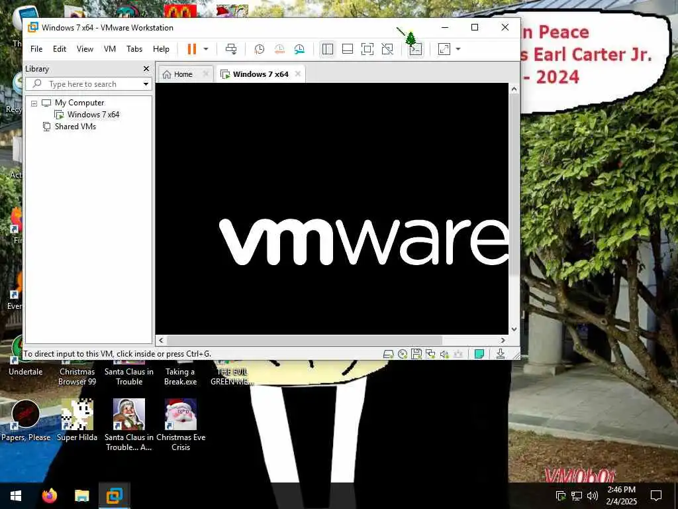Open the message log note icon
Image resolution: width=678 pixels, height=509 pixels.
[479, 354]
